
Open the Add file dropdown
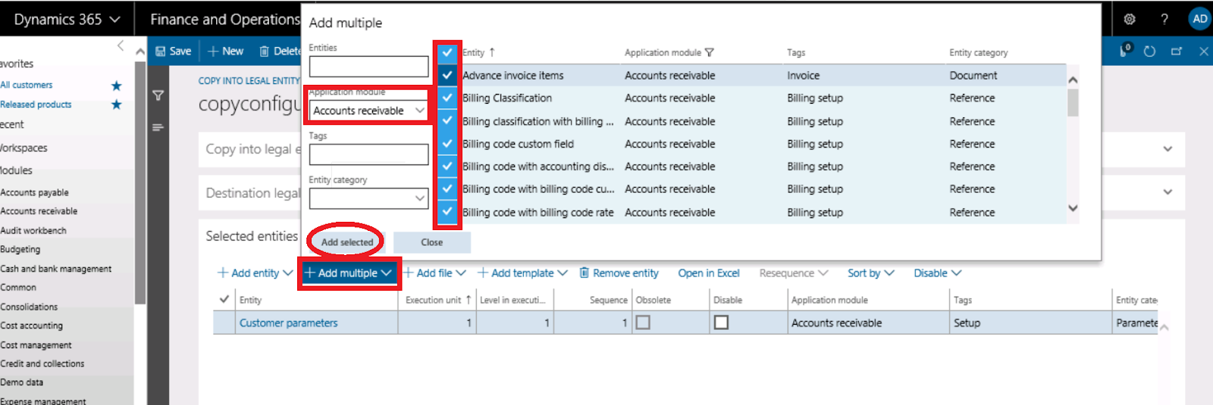tap(434, 273)
